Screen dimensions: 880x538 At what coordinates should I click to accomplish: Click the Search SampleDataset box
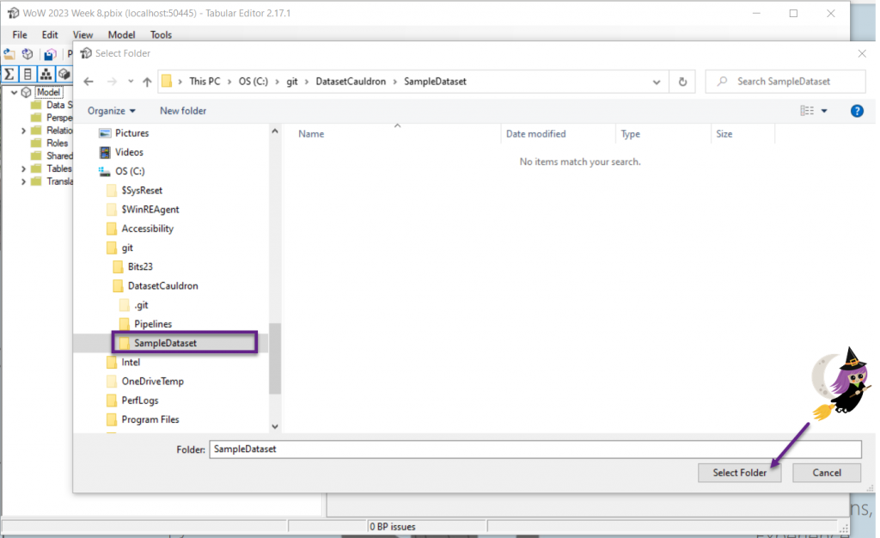[x=785, y=82]
